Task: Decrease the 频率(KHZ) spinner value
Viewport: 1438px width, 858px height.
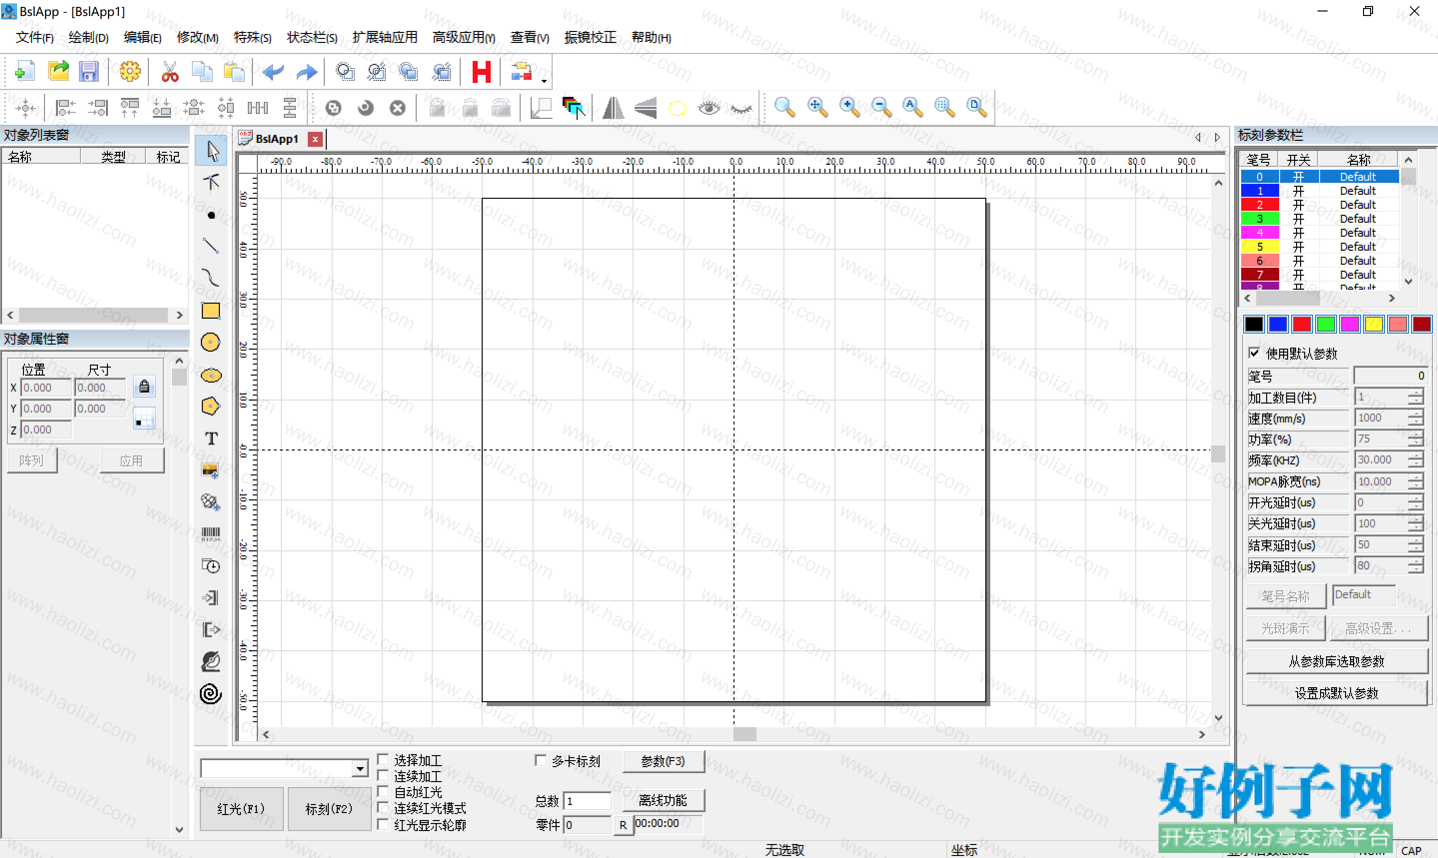Action: [x=1416, y=464]
